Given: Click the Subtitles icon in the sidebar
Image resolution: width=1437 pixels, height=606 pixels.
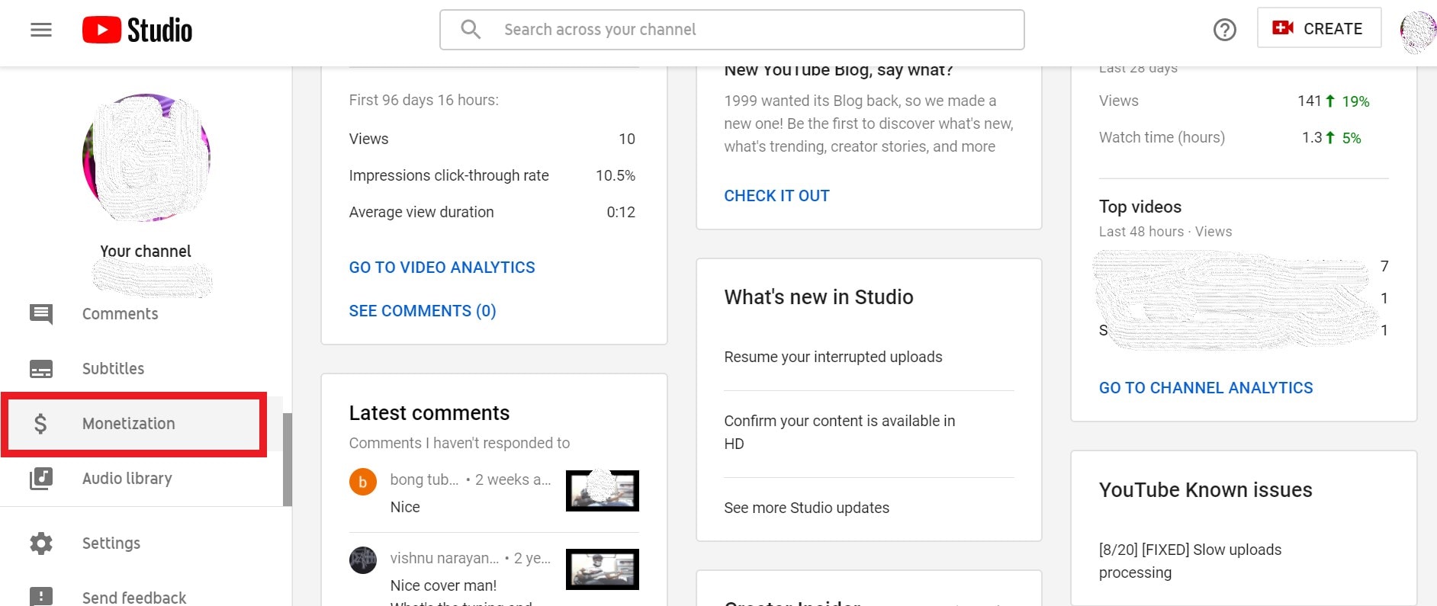Looking at the screenshot, I should click(x=41, y=369).
